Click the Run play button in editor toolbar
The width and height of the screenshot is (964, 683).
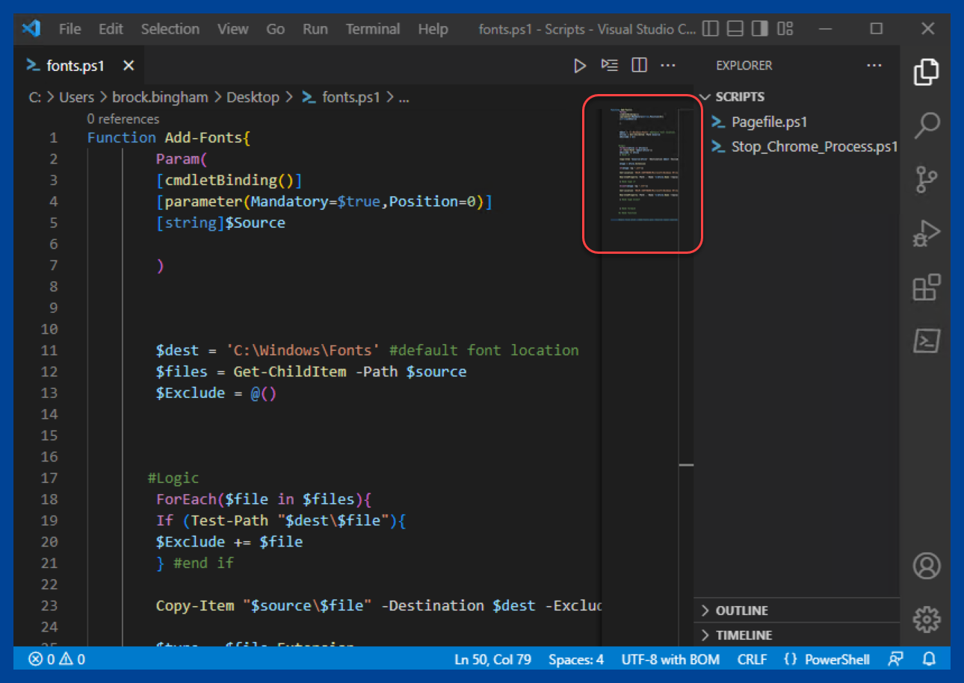pyautogui.click(x=580, y=66)
